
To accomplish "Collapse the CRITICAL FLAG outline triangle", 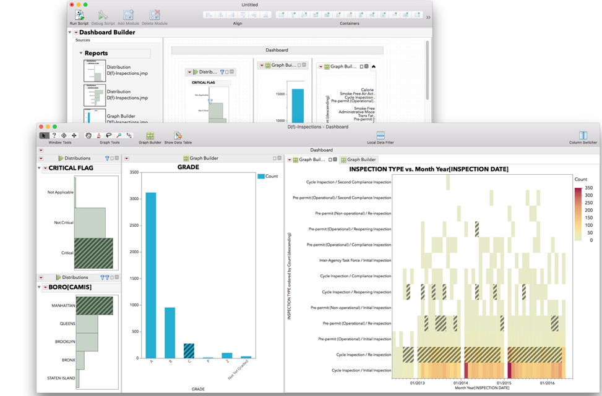I will (x=39, y=168).
